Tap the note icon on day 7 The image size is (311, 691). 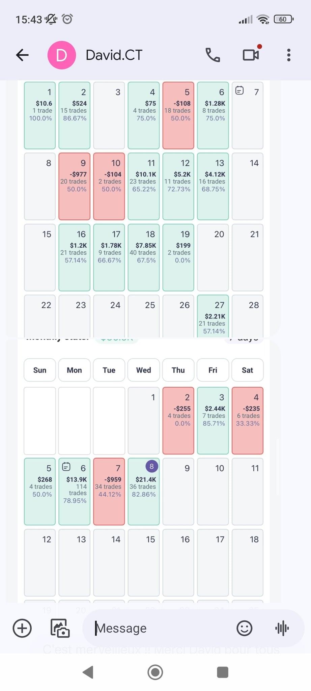pyautogui.click(x=239, y=90)
